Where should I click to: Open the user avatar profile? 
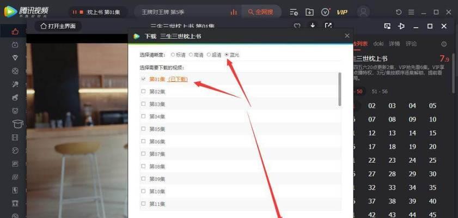[363, 12]
